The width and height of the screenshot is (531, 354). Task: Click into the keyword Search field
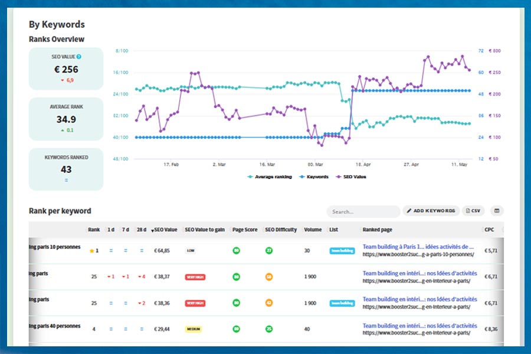coord(363,211)
